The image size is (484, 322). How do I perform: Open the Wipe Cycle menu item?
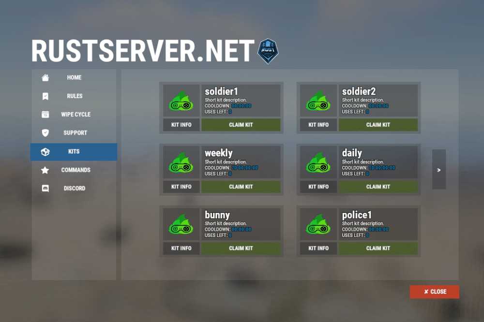tap(76, 115)
